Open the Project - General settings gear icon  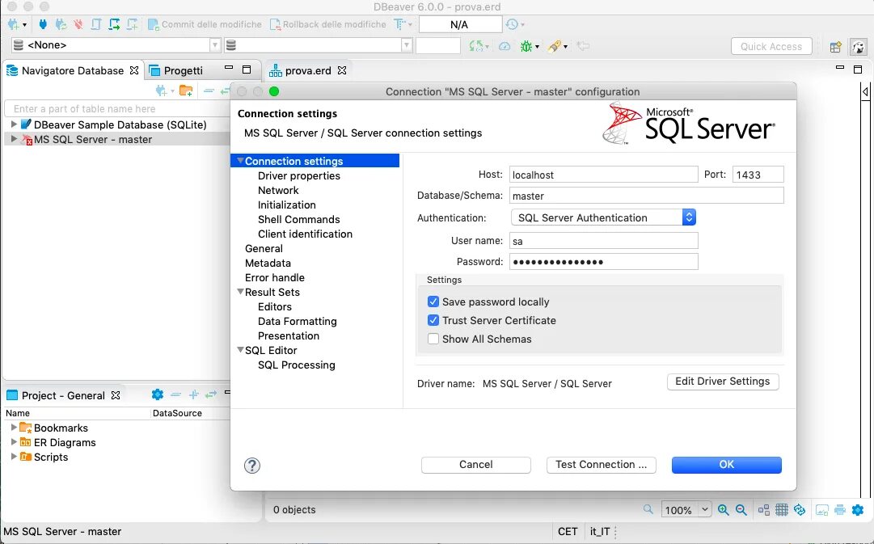(x=157, y=394)
